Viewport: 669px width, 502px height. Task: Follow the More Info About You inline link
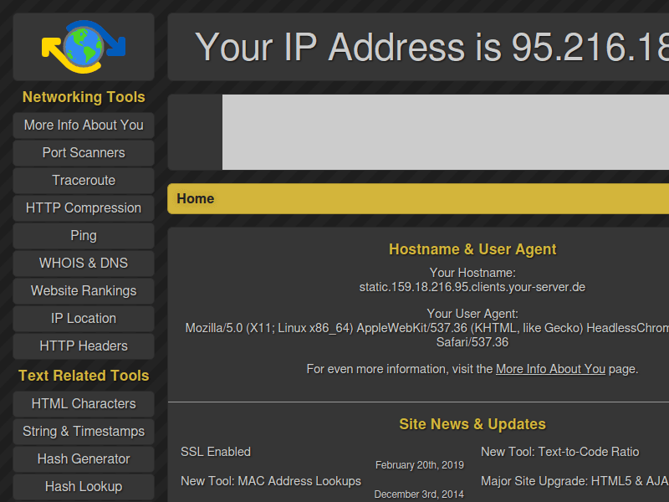point(550,369)
